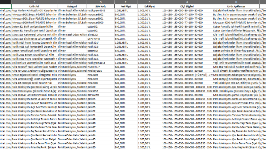
Task: Select category cell Kilimler,Yatak Odası Halıları
Action: coord(72,35)
